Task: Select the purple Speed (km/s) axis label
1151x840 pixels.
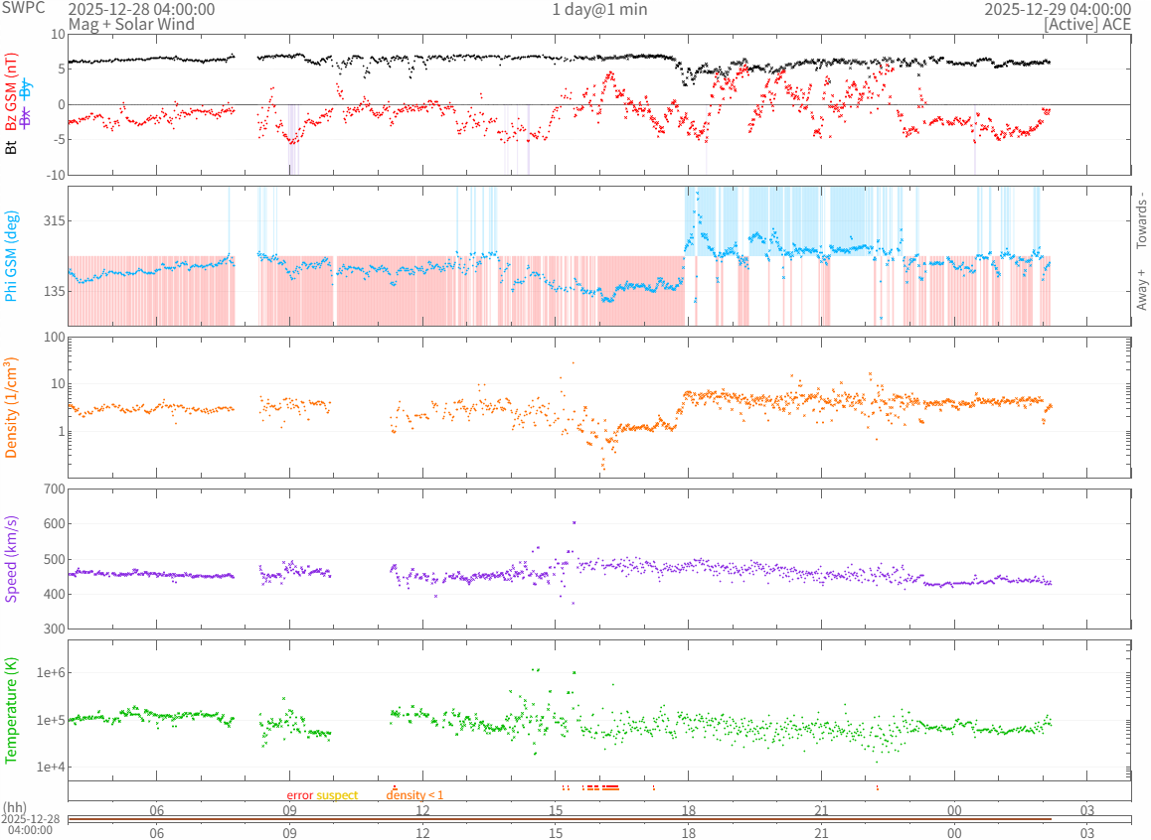Action: [11, 558]
